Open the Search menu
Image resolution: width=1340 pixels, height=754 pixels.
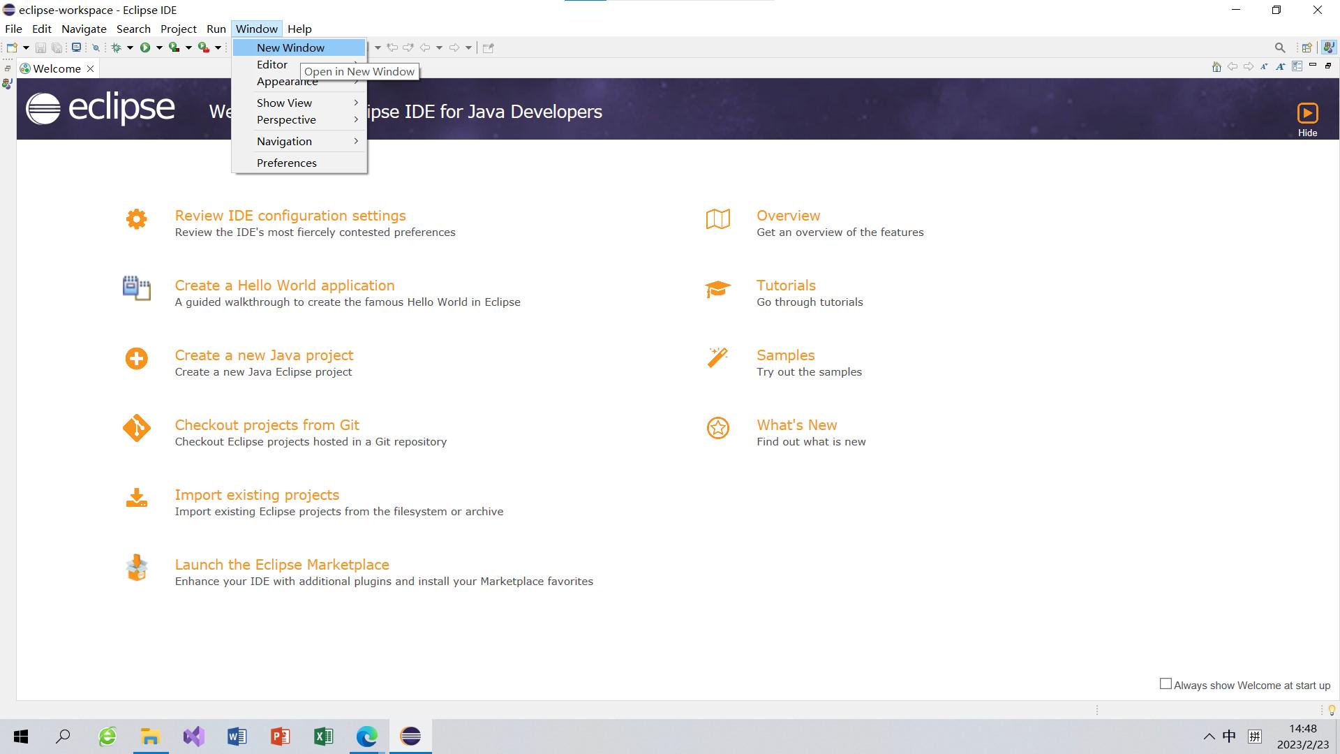click(133, 29)
